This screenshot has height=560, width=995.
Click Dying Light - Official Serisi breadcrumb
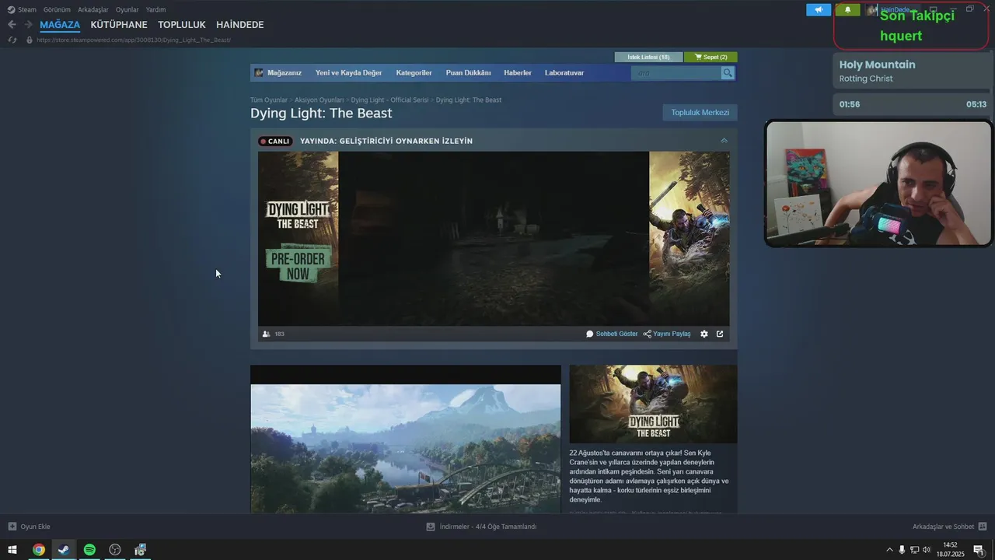(389, 100)
